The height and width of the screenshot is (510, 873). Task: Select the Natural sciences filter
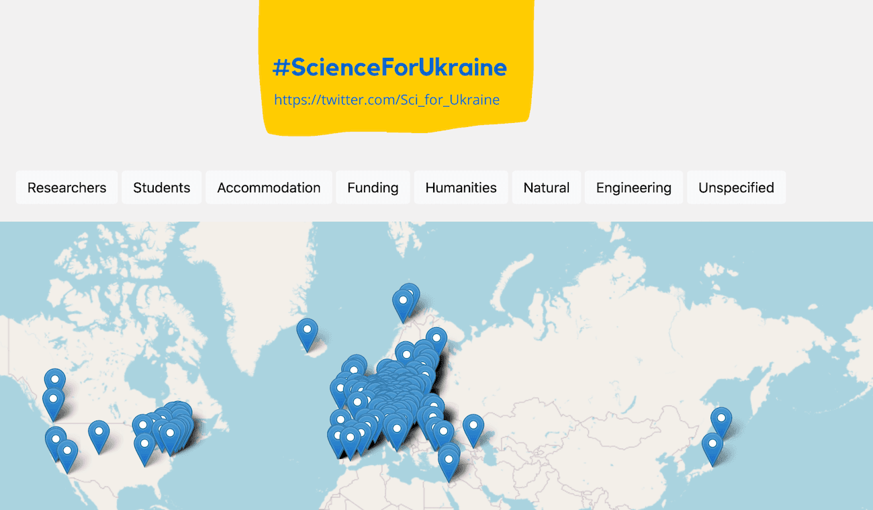pyautogui.click(x=547, y=187)
